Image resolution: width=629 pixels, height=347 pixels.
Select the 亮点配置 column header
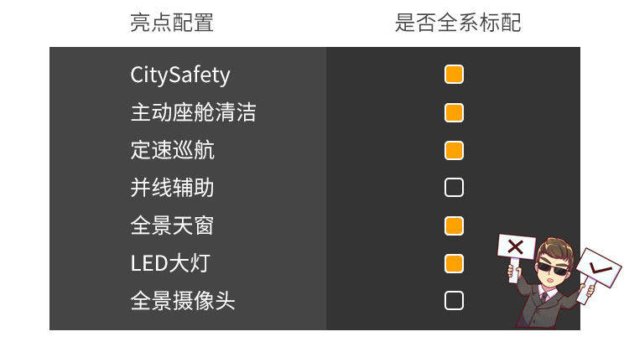pyautogui.click(x=172, y=23)
